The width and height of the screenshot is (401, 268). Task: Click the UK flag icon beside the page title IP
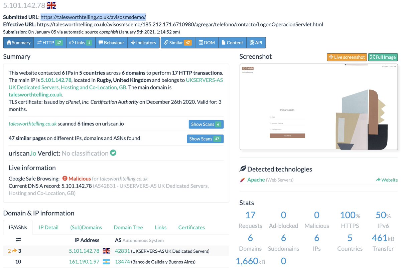pyautogui.click(x=51, y=5)
